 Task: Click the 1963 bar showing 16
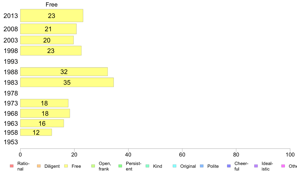pos(42,123)
